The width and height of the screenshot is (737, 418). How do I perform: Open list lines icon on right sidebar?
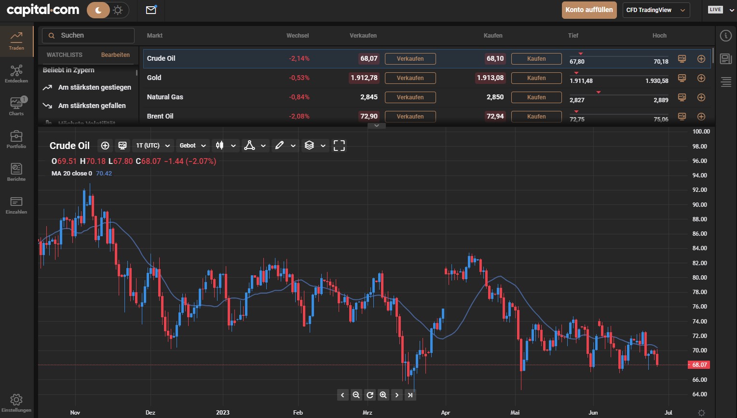click(x=726, y=82)
